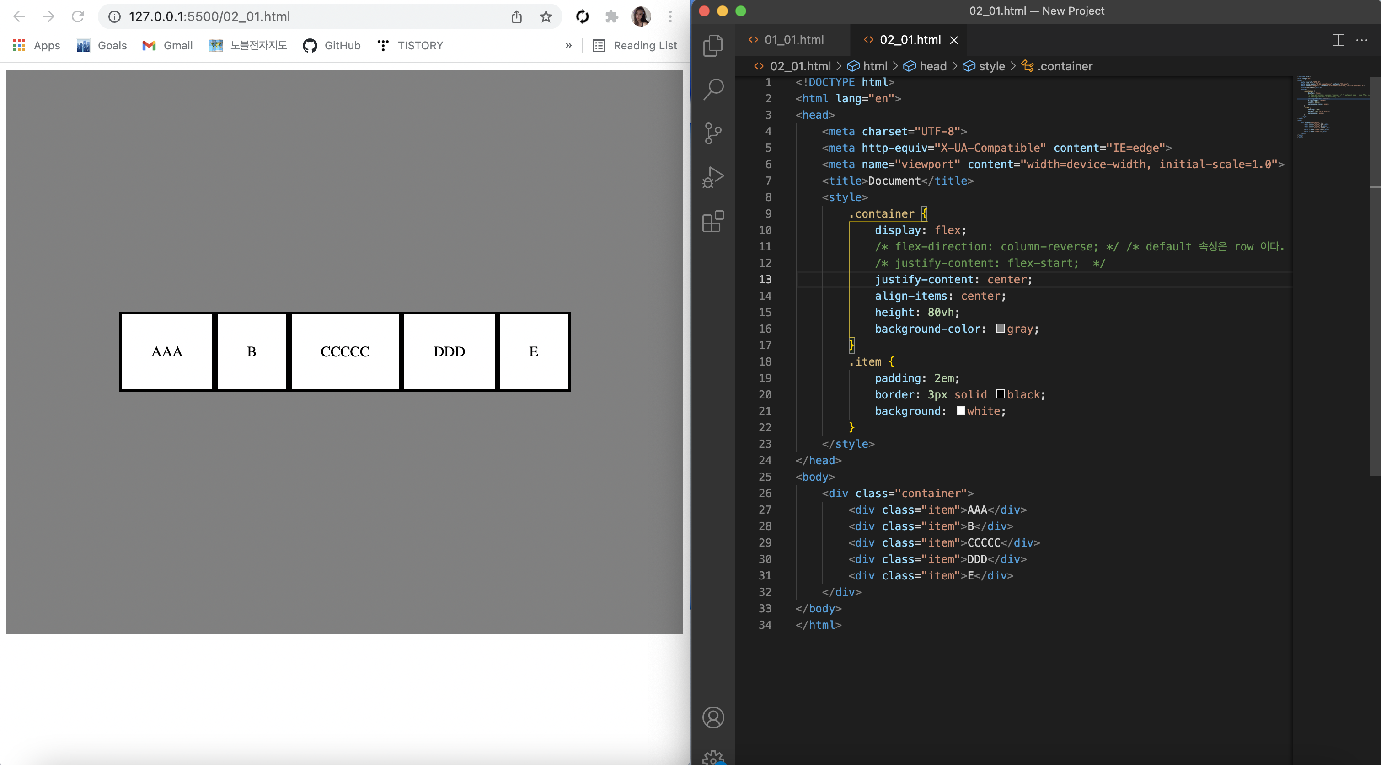Click the head breadcrumb item
Screen dimensions: 1381x765
932,66
